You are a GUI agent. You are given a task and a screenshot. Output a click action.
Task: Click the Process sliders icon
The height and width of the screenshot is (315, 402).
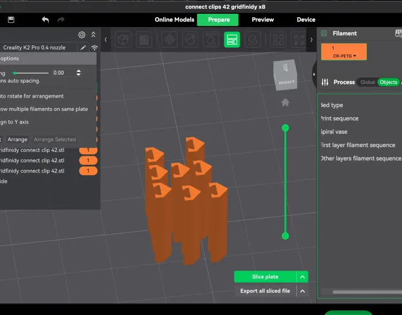tap(325, 82)
